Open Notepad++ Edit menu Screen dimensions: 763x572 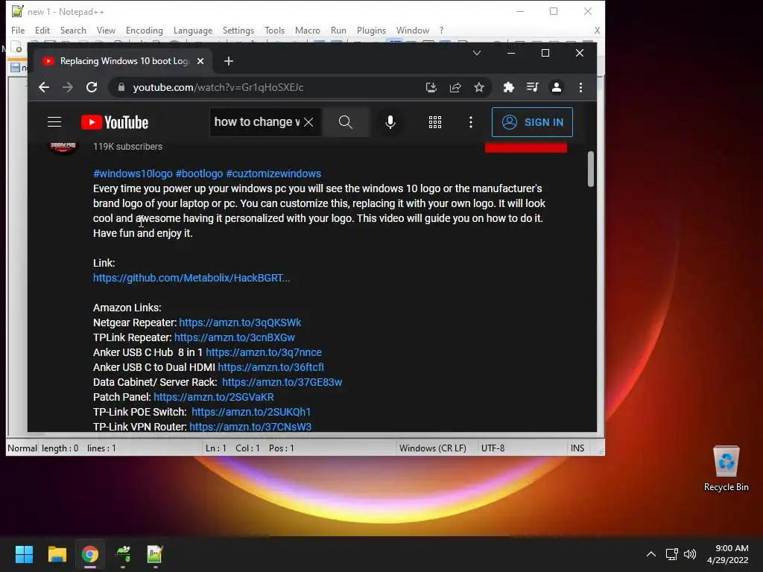(42, 30)
